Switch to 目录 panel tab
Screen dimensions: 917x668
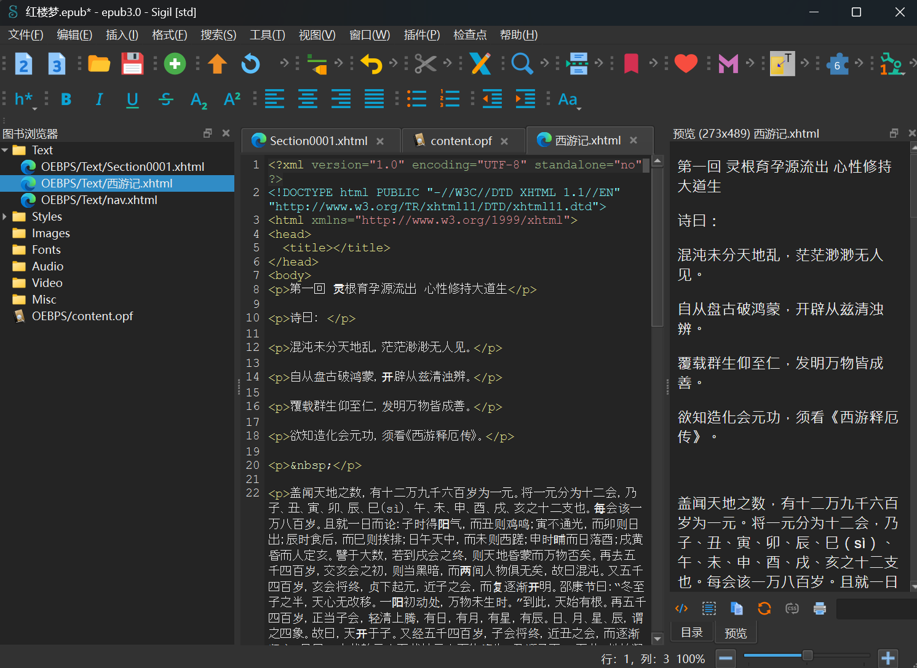coord(692,632)
